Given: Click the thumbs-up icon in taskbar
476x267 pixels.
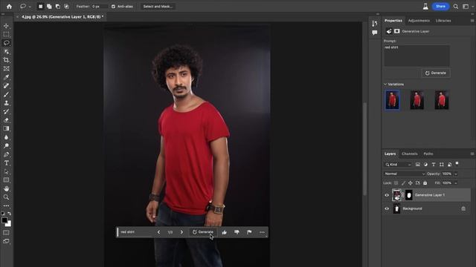Looking at the screenshot, I should click(x=225, y=232).
